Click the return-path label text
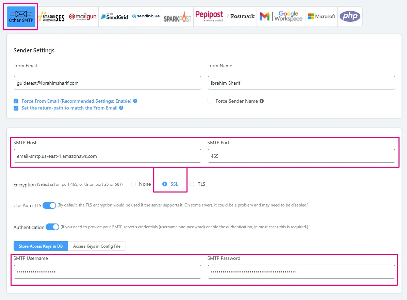The width and height of the screenshot is (407, 300). 69,108
